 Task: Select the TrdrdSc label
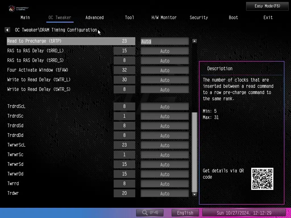(x=15, y=116)
